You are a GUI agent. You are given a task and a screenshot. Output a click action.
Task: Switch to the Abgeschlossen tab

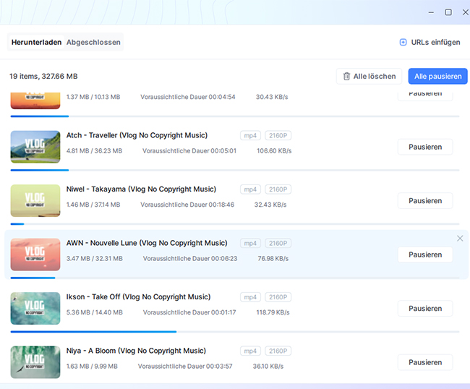click(93, 42)
